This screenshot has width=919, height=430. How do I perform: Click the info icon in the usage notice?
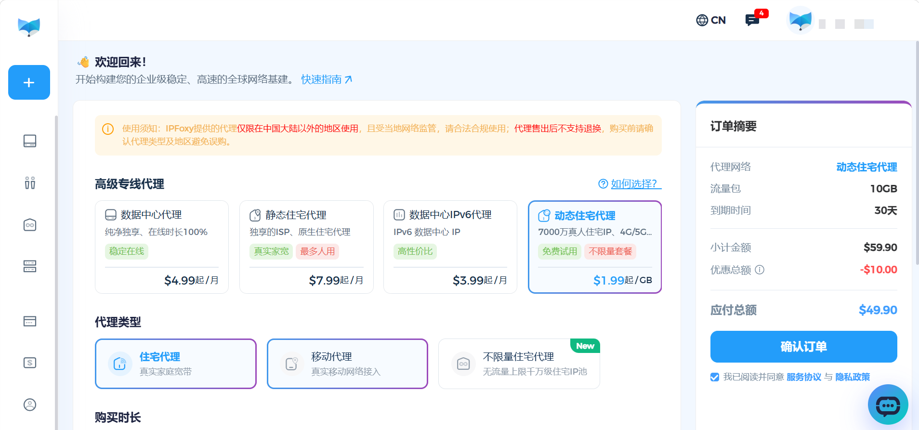tap(108, 129)
